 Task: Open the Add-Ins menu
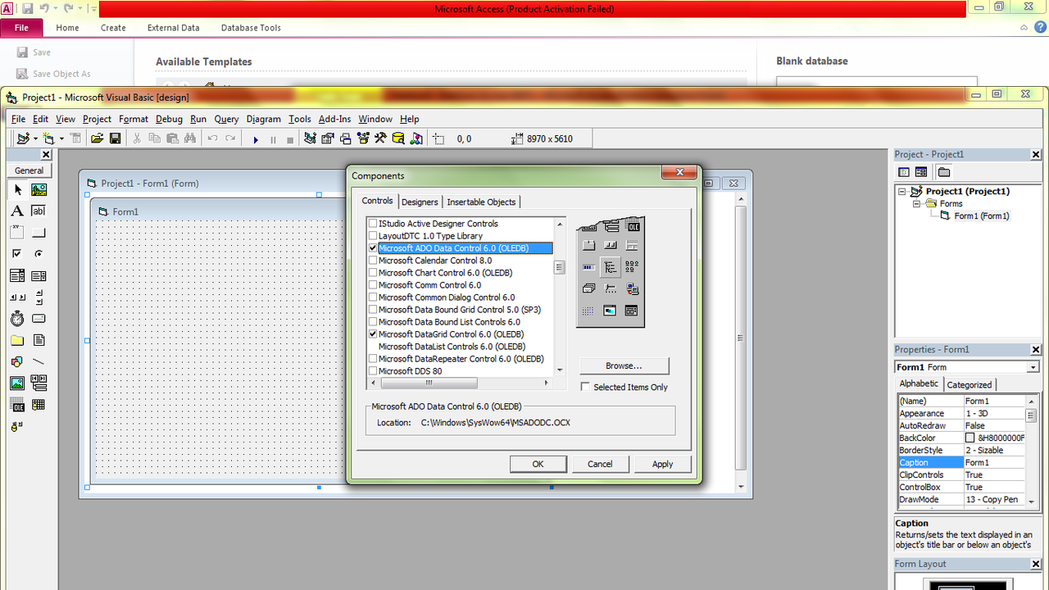click(x=334, y=119)
